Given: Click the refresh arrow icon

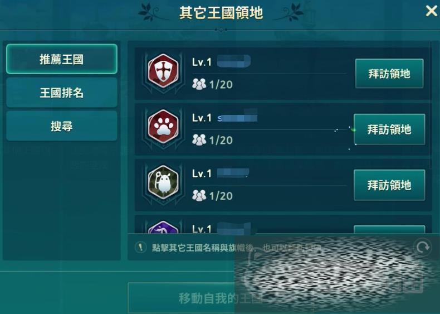Looking at the screenshot, I should tap(423, 247).
